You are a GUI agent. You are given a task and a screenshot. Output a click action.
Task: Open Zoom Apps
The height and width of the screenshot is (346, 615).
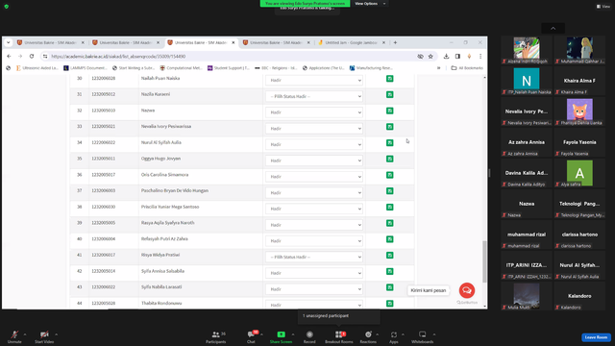[394, 336]
